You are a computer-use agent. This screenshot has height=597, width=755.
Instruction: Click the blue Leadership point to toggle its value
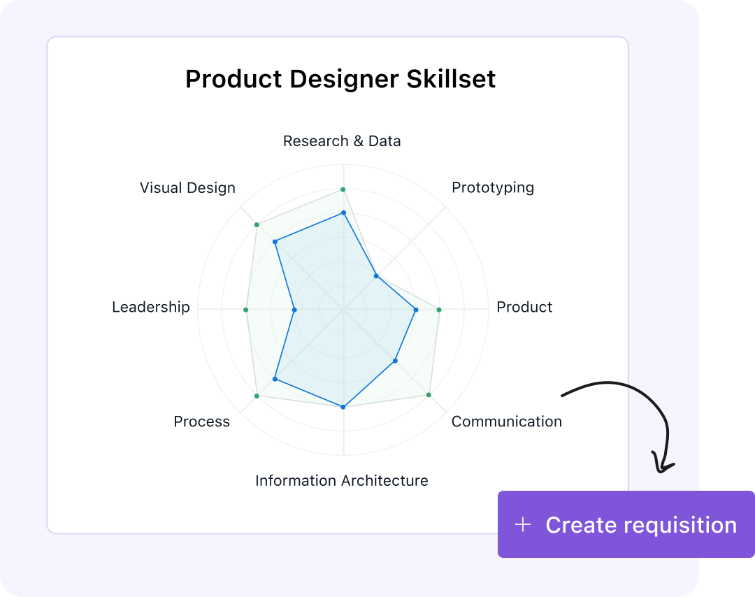pos(294,309)
